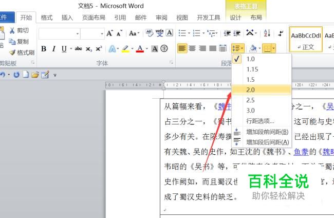
Task: Apply yellow text highlight color
Action: pyautogui.click(x=126, y=49)
